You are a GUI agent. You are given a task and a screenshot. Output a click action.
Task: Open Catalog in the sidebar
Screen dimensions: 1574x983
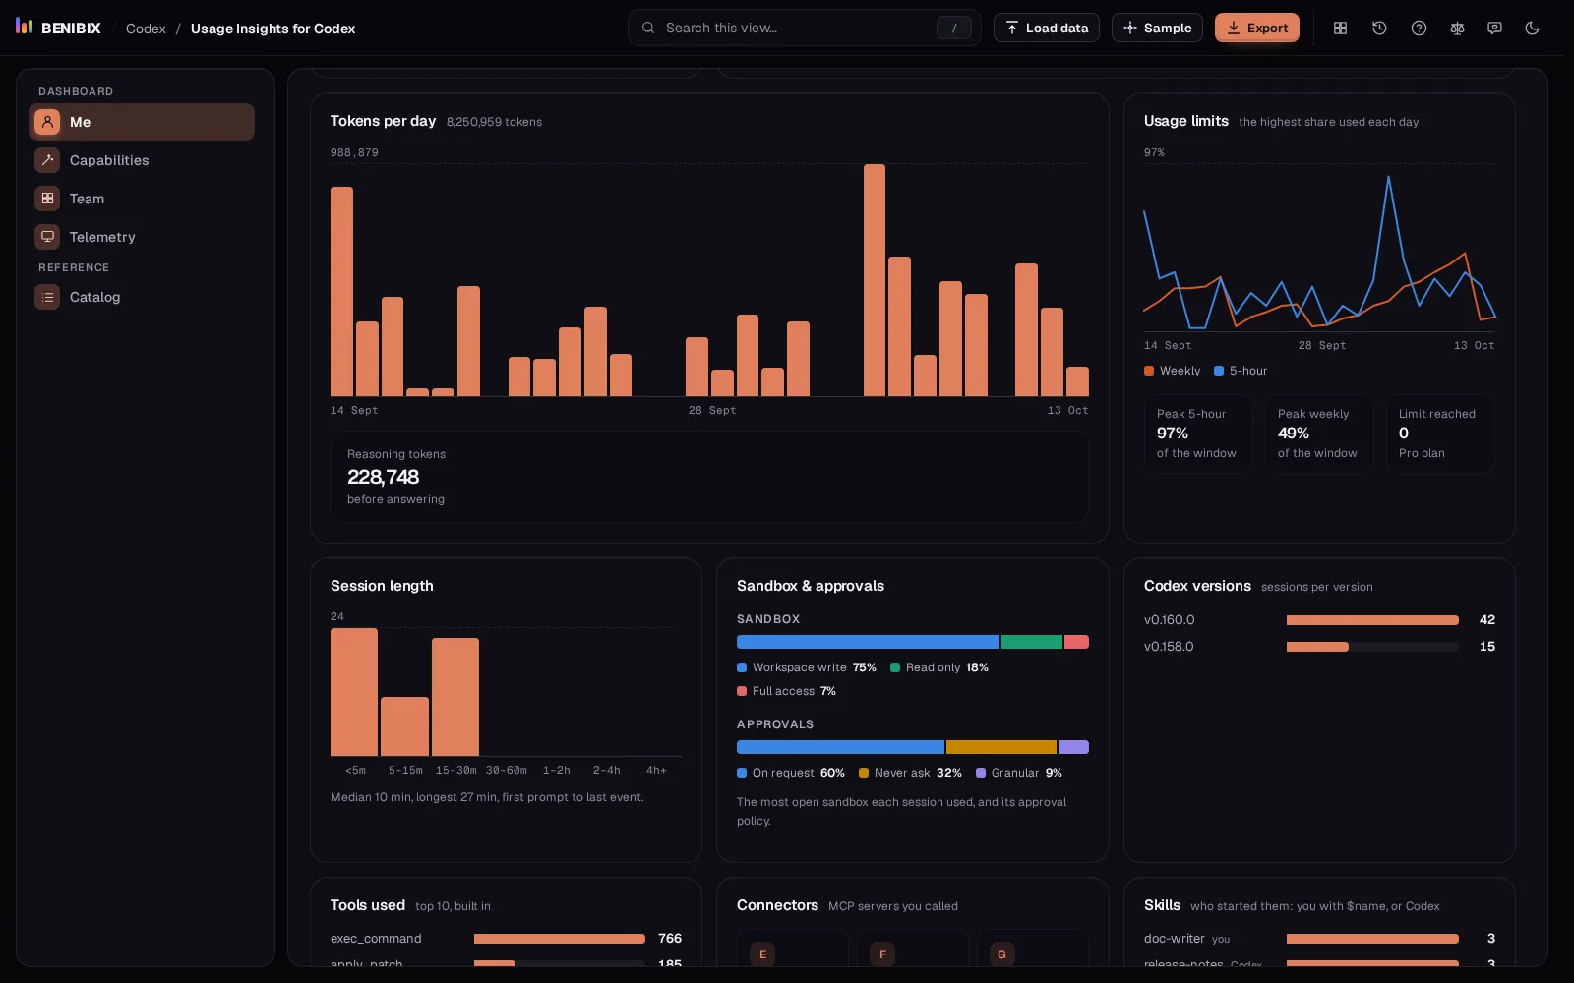tap(142, 297)
